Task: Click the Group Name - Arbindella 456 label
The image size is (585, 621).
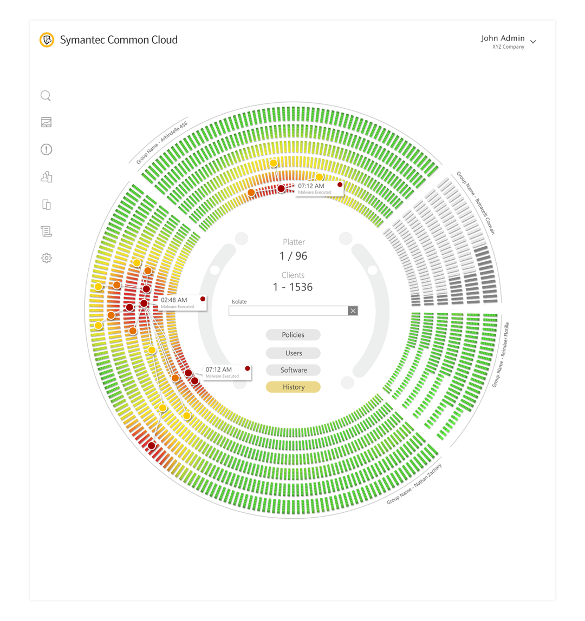Action: [162, 142]
